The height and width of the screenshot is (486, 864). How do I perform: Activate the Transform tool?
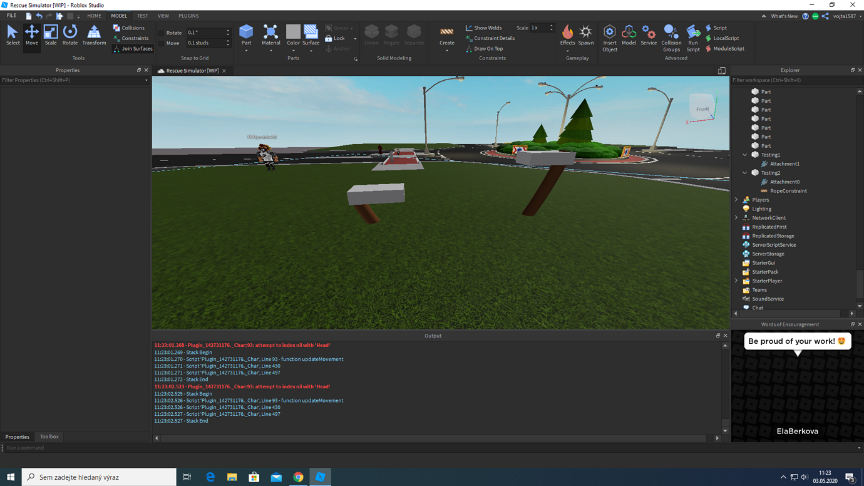(x=93, y=36)
